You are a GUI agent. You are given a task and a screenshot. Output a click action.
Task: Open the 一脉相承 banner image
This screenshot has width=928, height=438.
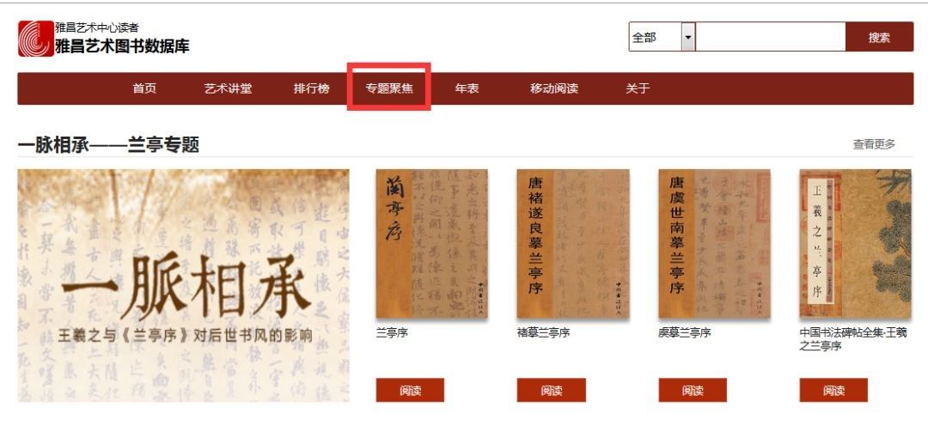pos(184,285)
